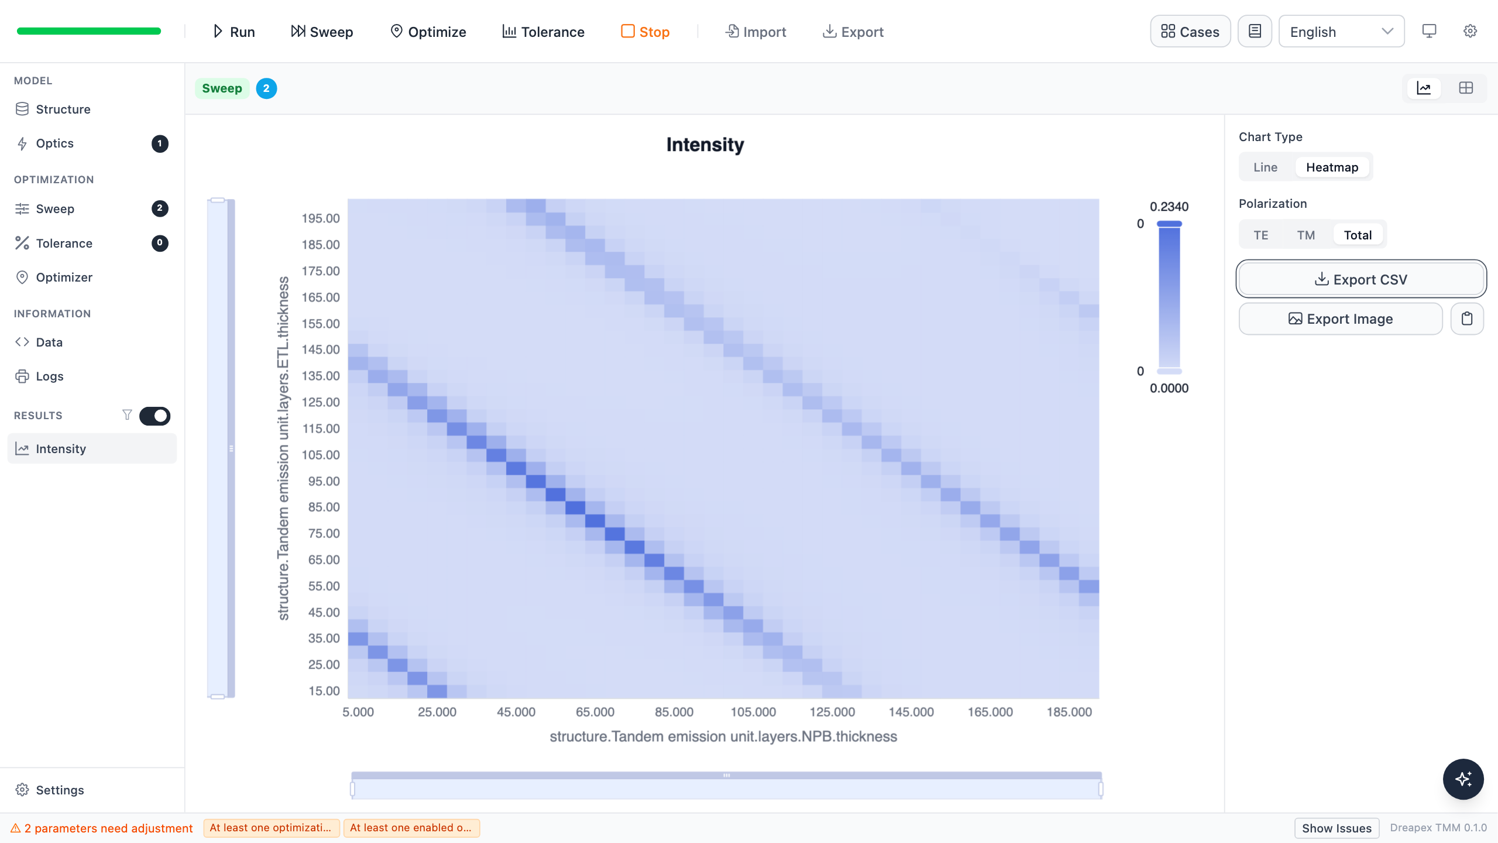Stop the running calculation
The width and height of the screenshot is (1498, 843).
645,32
